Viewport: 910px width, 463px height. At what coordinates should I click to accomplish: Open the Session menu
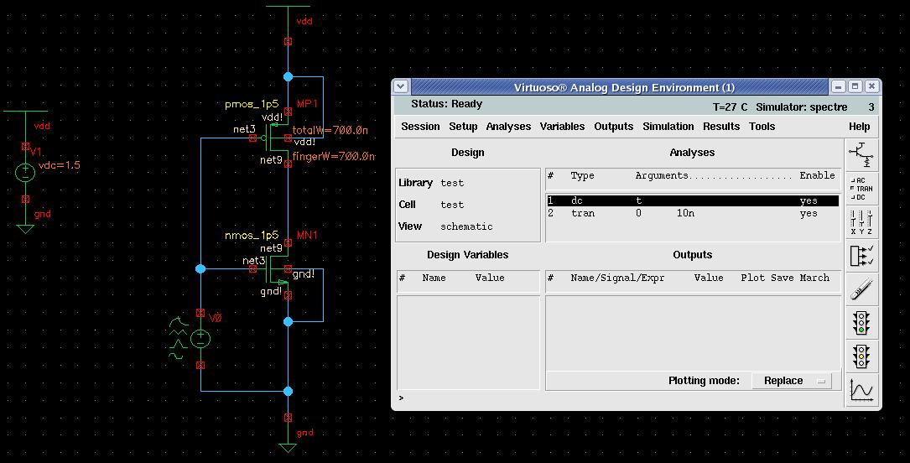click(x=420, y=127)
